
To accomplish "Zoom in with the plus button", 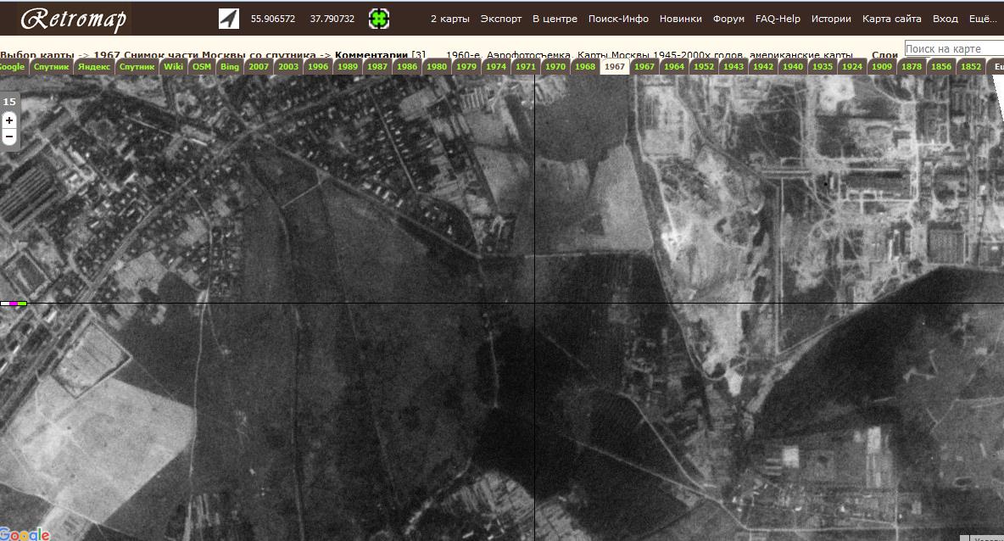I will click(x=9, y=120).
